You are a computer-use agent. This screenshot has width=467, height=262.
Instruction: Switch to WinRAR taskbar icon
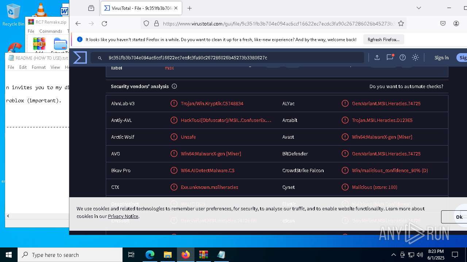click(x=203, y=255)
